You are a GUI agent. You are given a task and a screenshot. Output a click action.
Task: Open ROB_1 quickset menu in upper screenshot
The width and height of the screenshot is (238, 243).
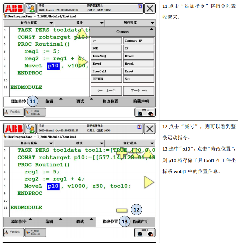click(x=145, y=112)
